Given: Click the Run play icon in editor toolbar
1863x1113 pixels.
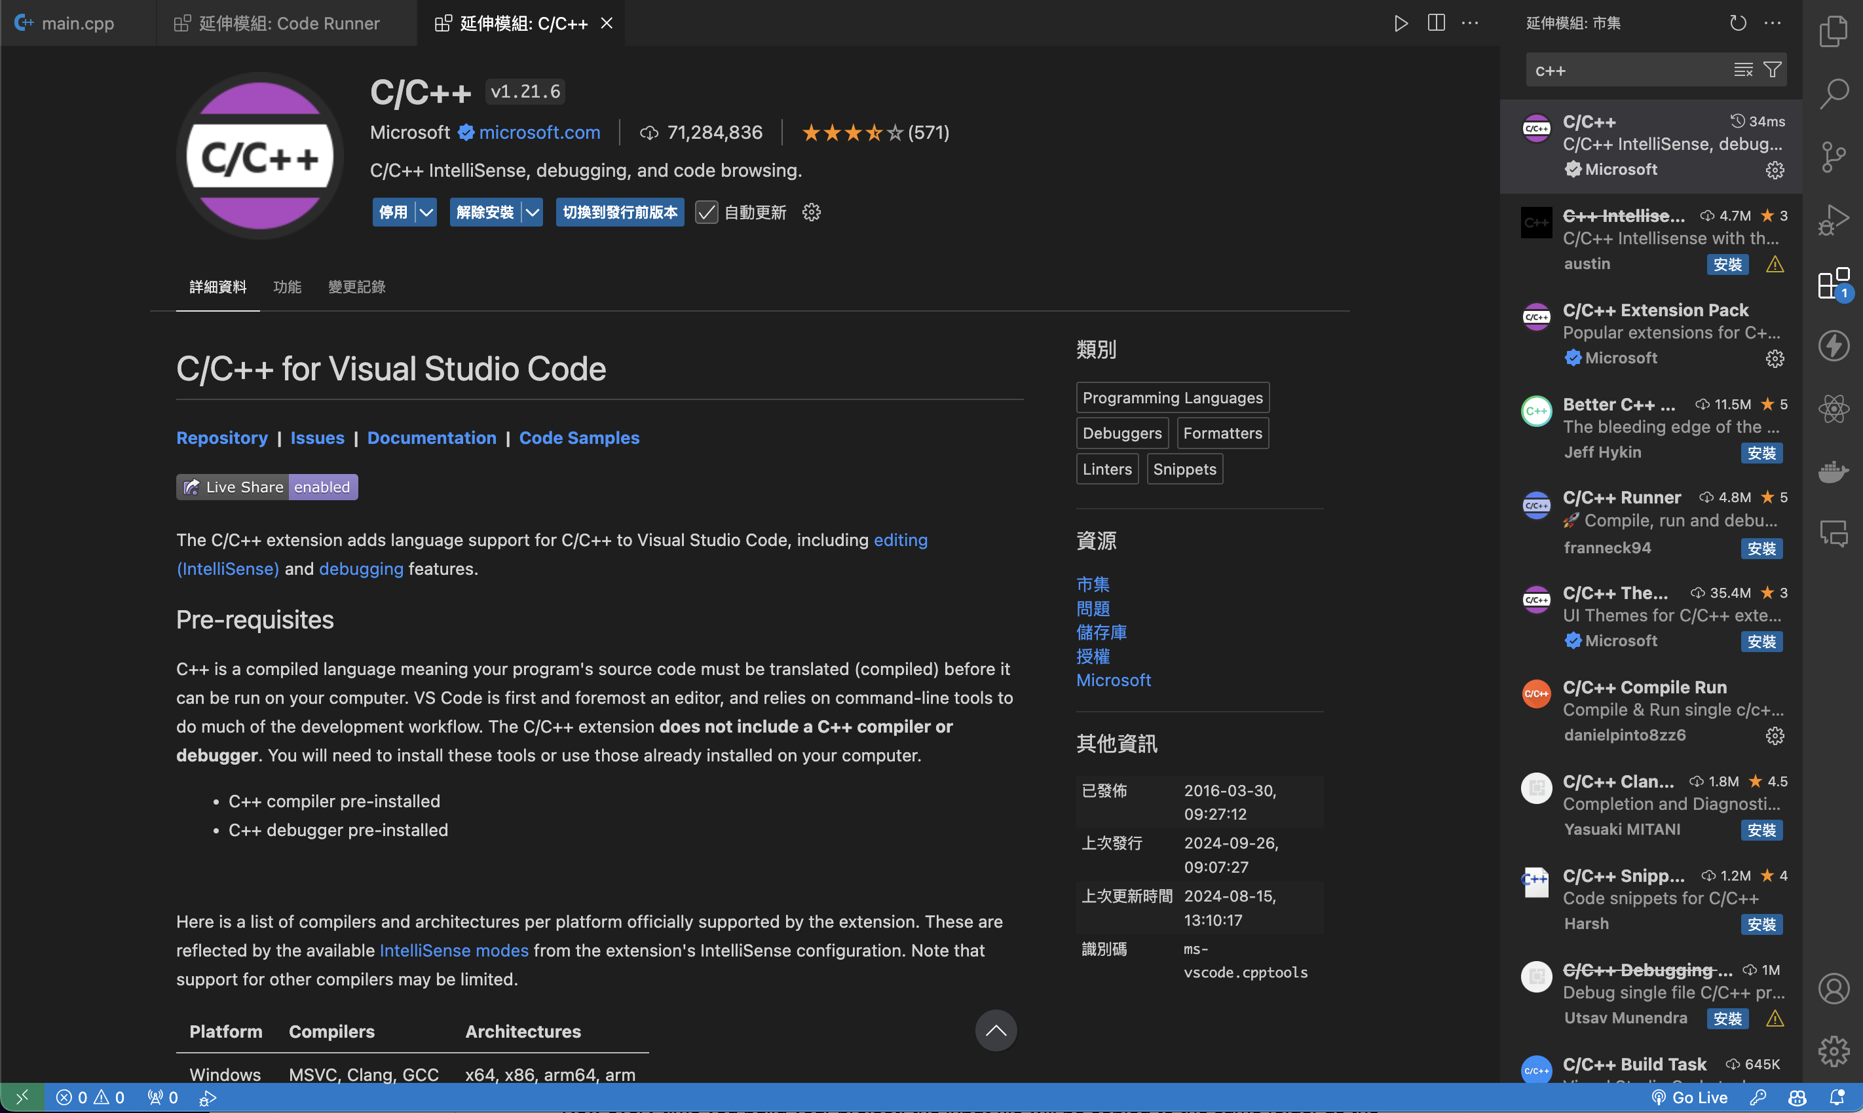Looking at the screenshot, I should pos(1400,24).
